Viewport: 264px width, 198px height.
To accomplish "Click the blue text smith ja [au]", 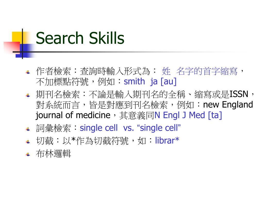I will click(150, 82).
